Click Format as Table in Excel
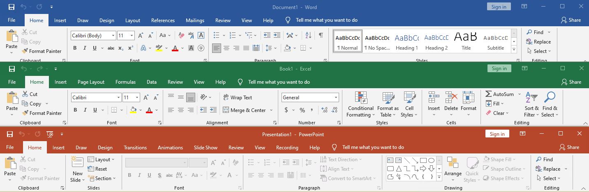Image resolution: width=589 pixels, height=192 pixels. click(x=388, y=105)
